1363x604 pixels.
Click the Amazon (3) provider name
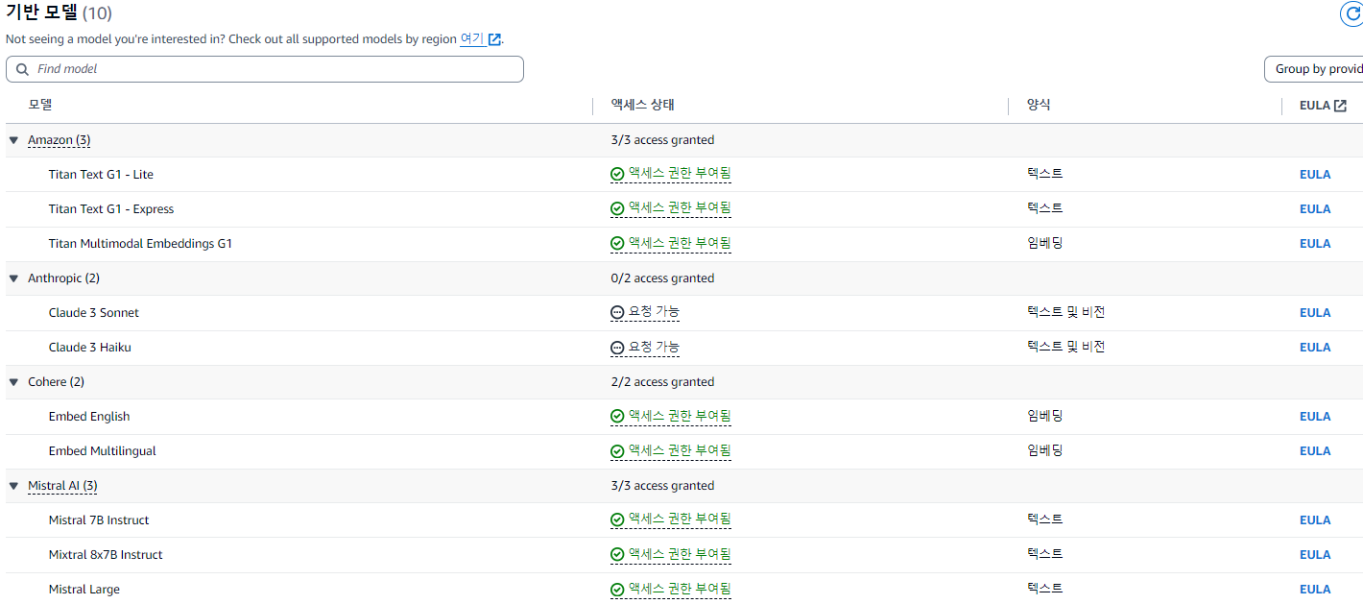(x=60, y=140)
